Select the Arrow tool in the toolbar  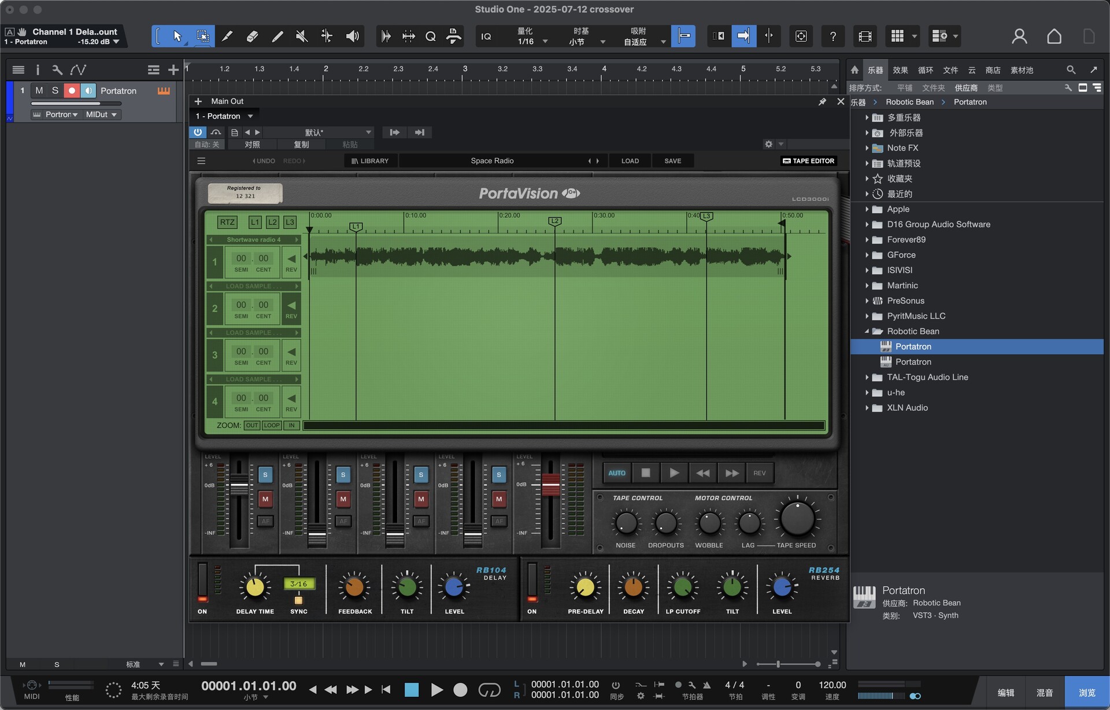tap(177, 36)
